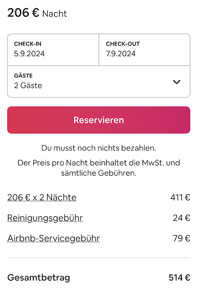Click the Gesamtbetrag total label
200x290 pixels.
point(39,278)
